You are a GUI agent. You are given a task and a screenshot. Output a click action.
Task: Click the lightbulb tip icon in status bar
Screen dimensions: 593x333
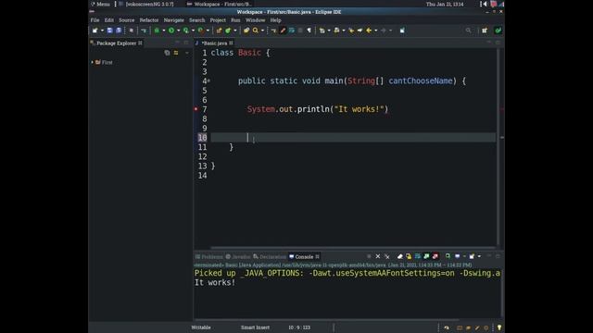coord(499,327)
